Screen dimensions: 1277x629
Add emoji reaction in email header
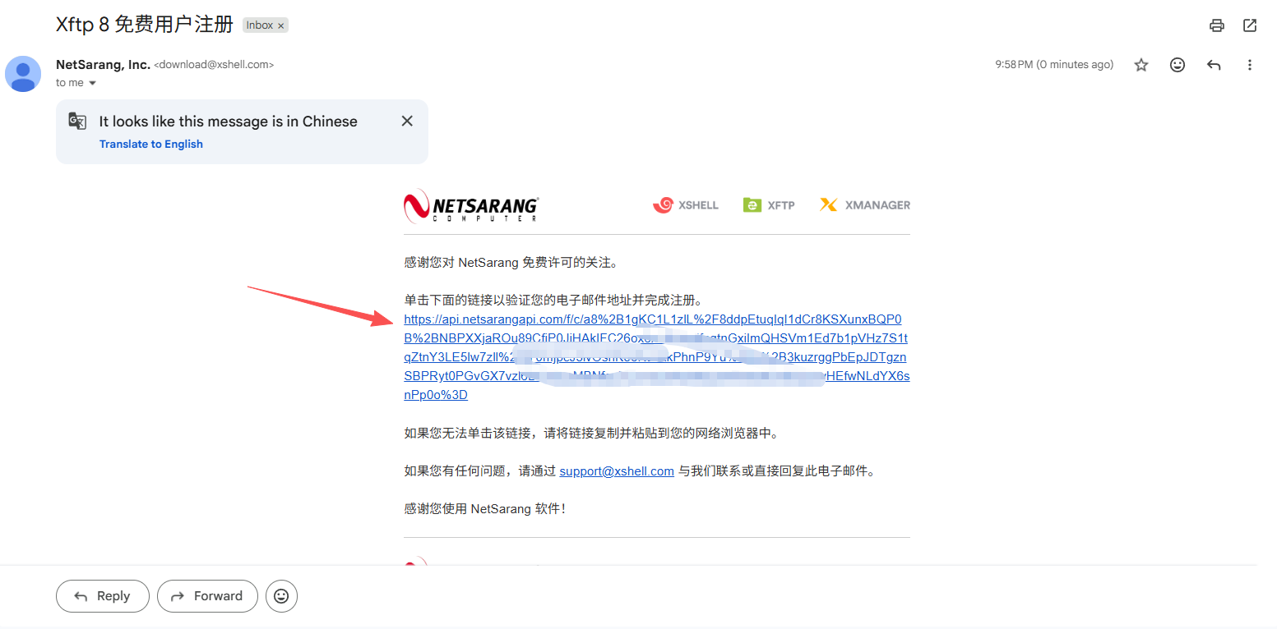[1177, 65]
